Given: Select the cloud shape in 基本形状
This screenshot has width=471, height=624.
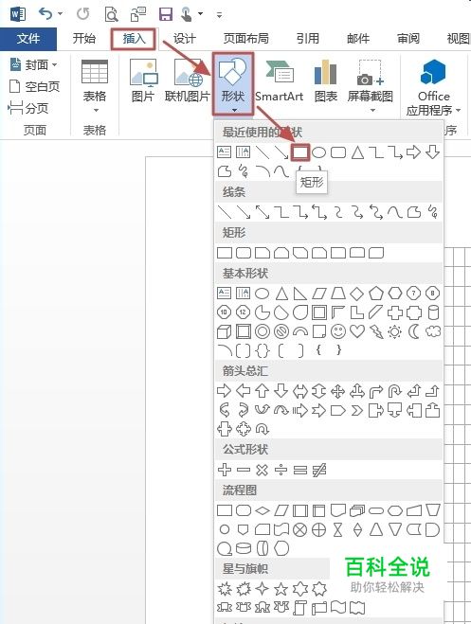Looking at the screenshot, I should (x=433, y=331).
